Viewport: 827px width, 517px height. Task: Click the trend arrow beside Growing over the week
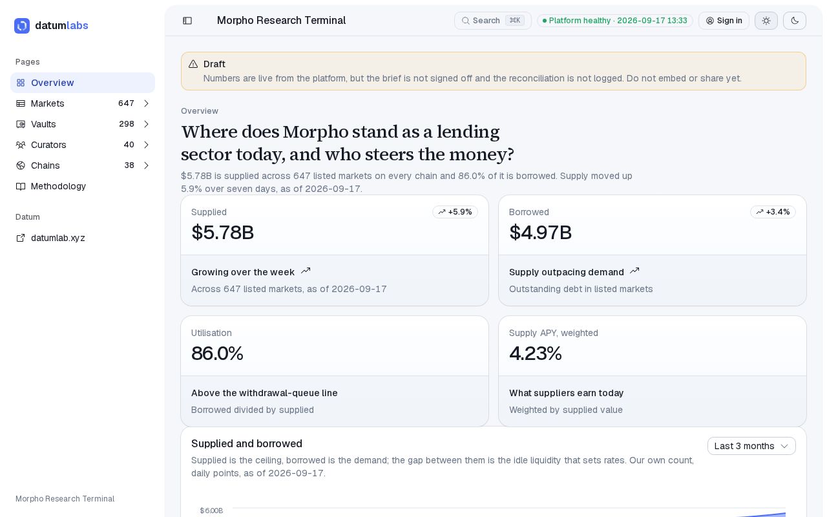(306, 271)
